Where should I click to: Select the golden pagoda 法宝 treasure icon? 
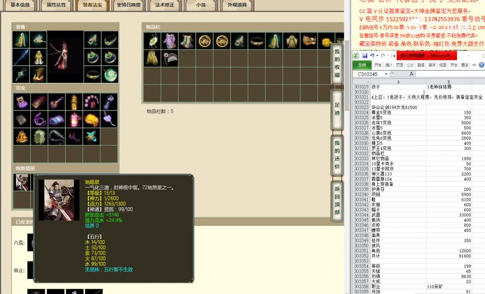[x=73, y=101]
